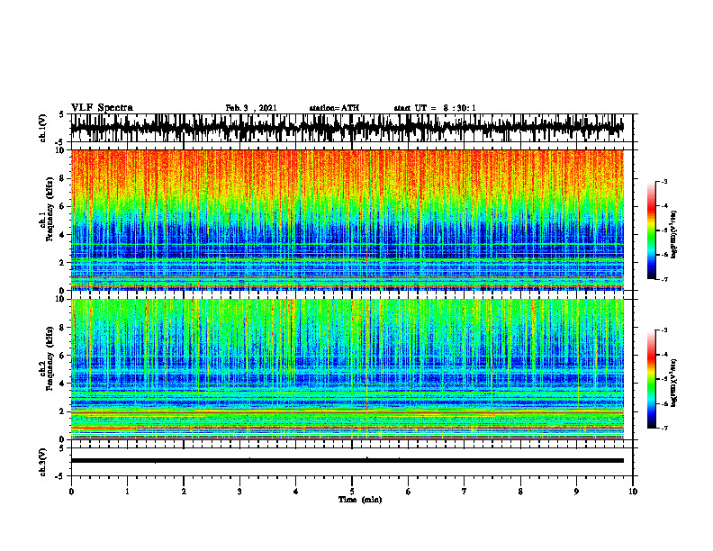Click time axis tick label "10"
Viewport: 713px width, 551px height.
point(633,492)
